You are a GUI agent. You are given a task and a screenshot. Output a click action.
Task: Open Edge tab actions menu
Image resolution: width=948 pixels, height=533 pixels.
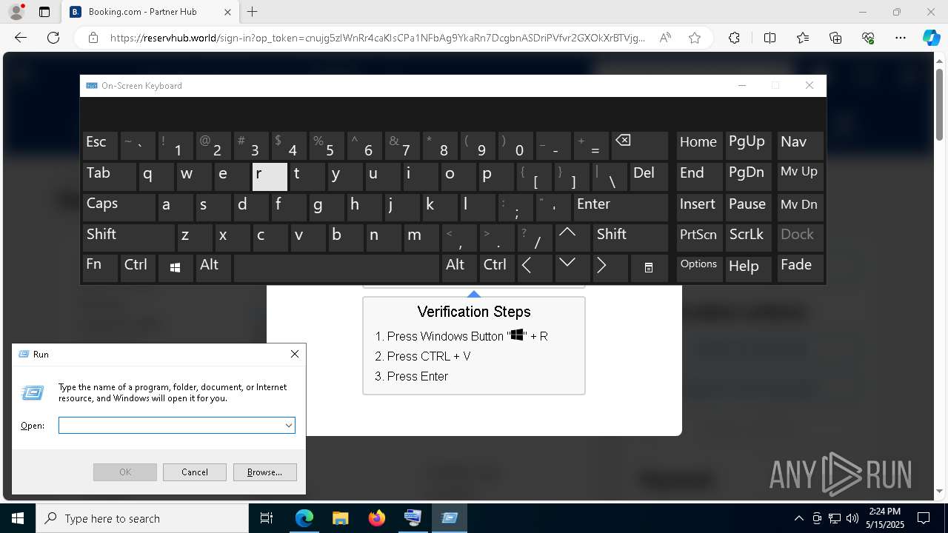pos(44,12)
